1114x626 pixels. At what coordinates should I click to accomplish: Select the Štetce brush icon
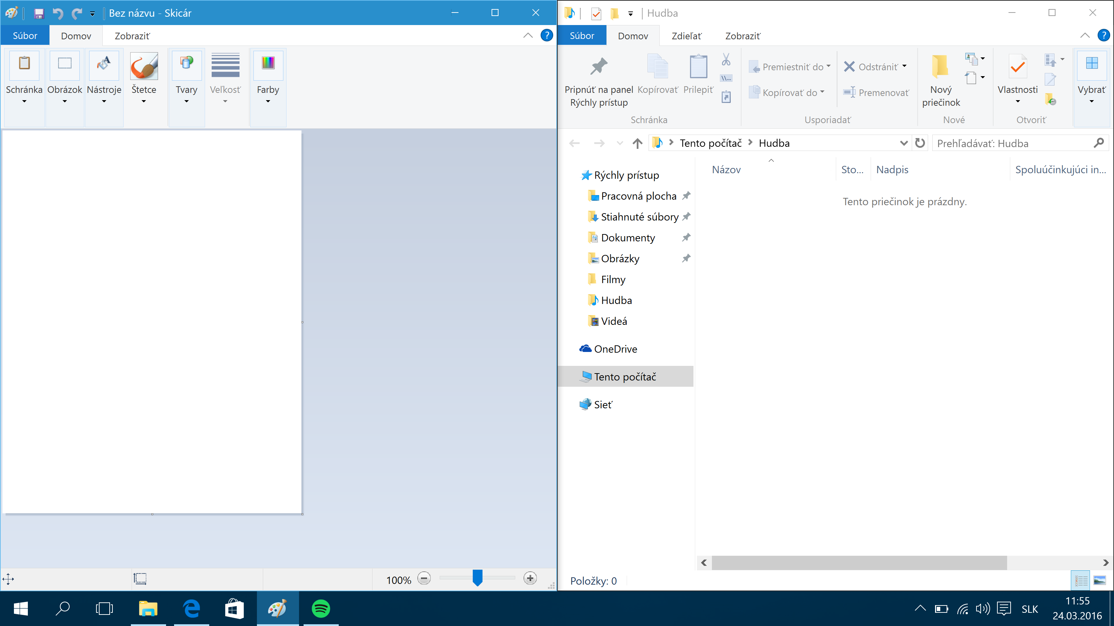tap(144, 66)
